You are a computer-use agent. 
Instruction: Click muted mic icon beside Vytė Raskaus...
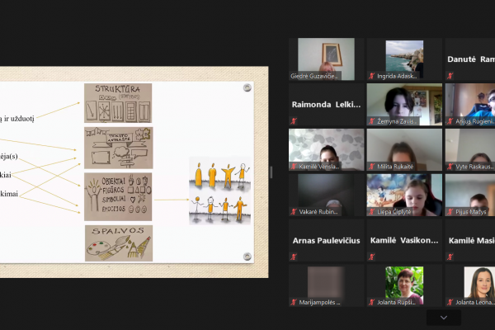point(450,167)
